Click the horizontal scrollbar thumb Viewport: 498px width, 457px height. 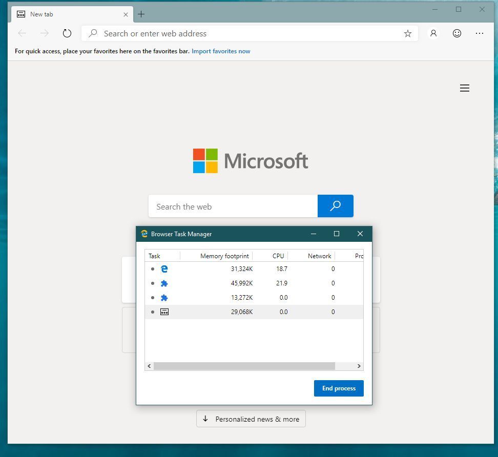pyautogui.click(x=244, y=366)
